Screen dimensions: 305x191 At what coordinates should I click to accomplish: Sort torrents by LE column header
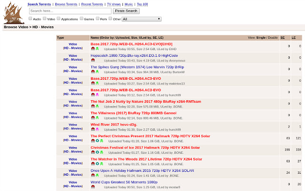pyautogui.click(x=294, y=37)
